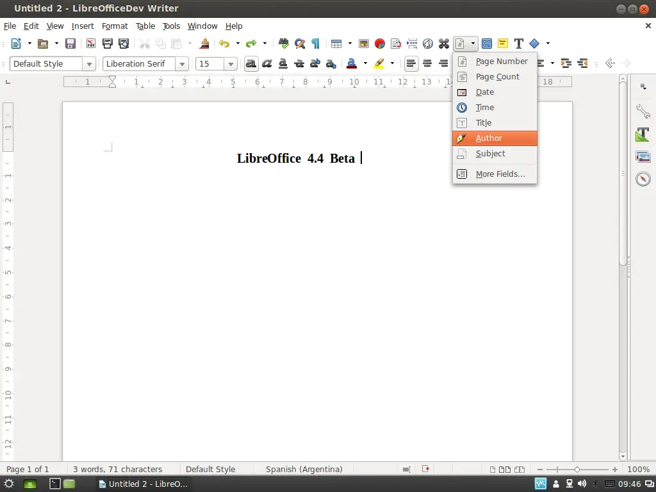This screenshot has width=656, height=492.
Task: Click the word count in the status bar
Action: pyautogui.click(x=118, y=470)
